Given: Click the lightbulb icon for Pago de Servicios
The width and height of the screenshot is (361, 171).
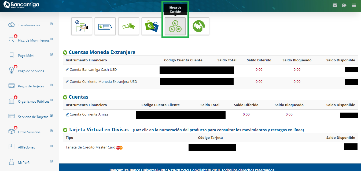Looking at the screenshot, I should point(12,70).
